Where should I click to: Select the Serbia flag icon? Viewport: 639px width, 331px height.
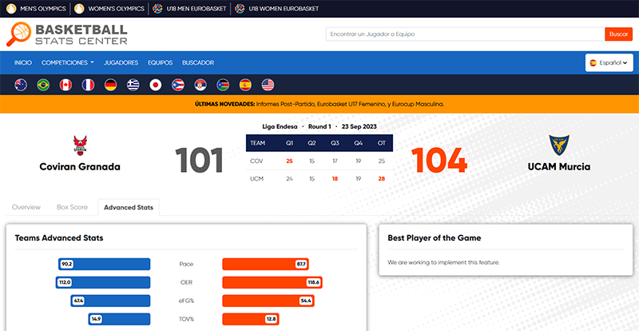[x=200, y=85]
